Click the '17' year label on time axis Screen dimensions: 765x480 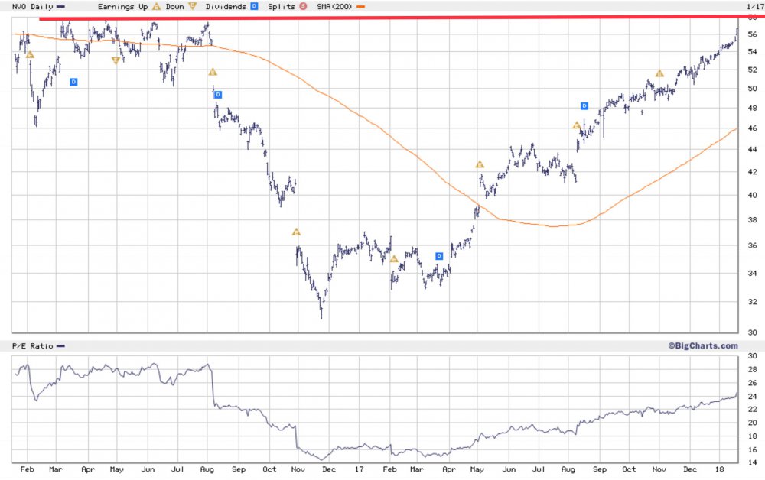pos(359,469)
